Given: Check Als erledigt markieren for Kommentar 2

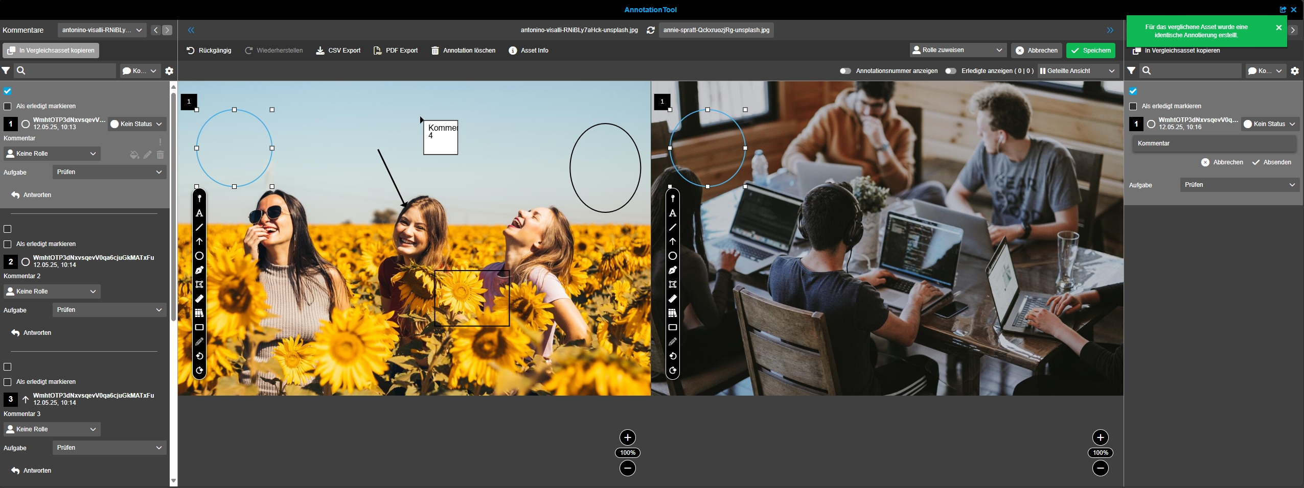Looking at the screenshot, I should (8, 244).
